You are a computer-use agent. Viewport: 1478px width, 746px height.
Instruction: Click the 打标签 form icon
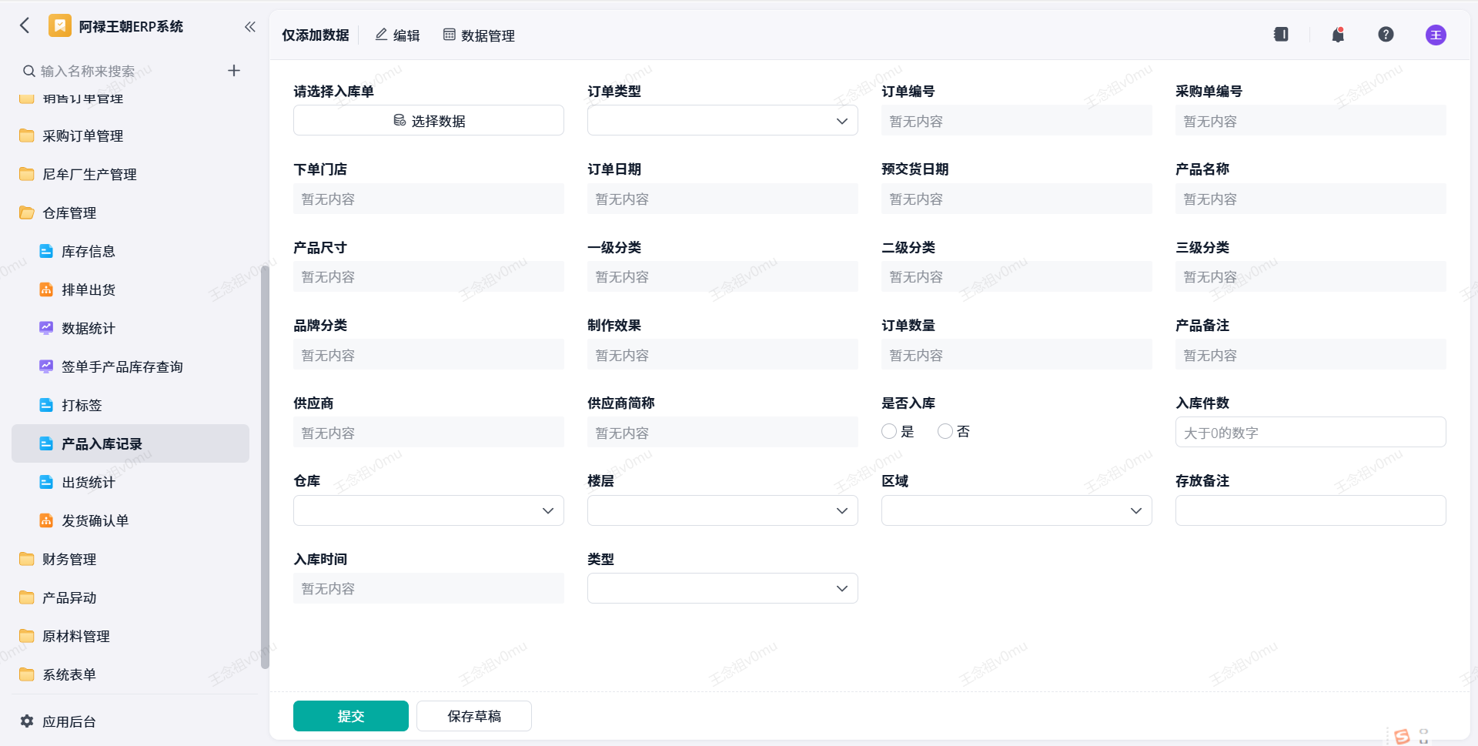click(x=46, y=405)
